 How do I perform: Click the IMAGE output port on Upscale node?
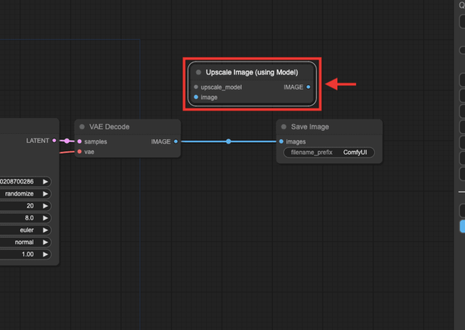(308, 87)
